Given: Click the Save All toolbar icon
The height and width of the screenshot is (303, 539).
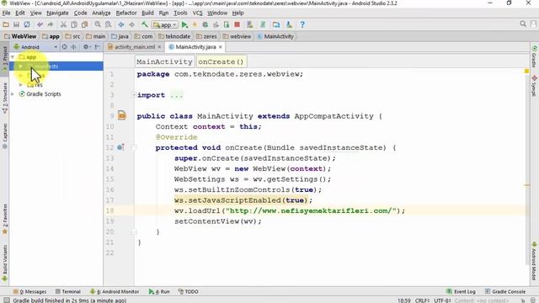Looking at the screenshot, I should pyautogui.click(x=16, y=24).
